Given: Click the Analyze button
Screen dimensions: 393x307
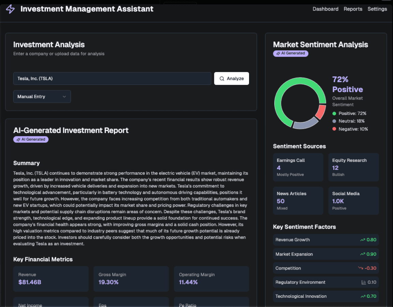Looking at the screenshot, I should [x=231, y=78].
